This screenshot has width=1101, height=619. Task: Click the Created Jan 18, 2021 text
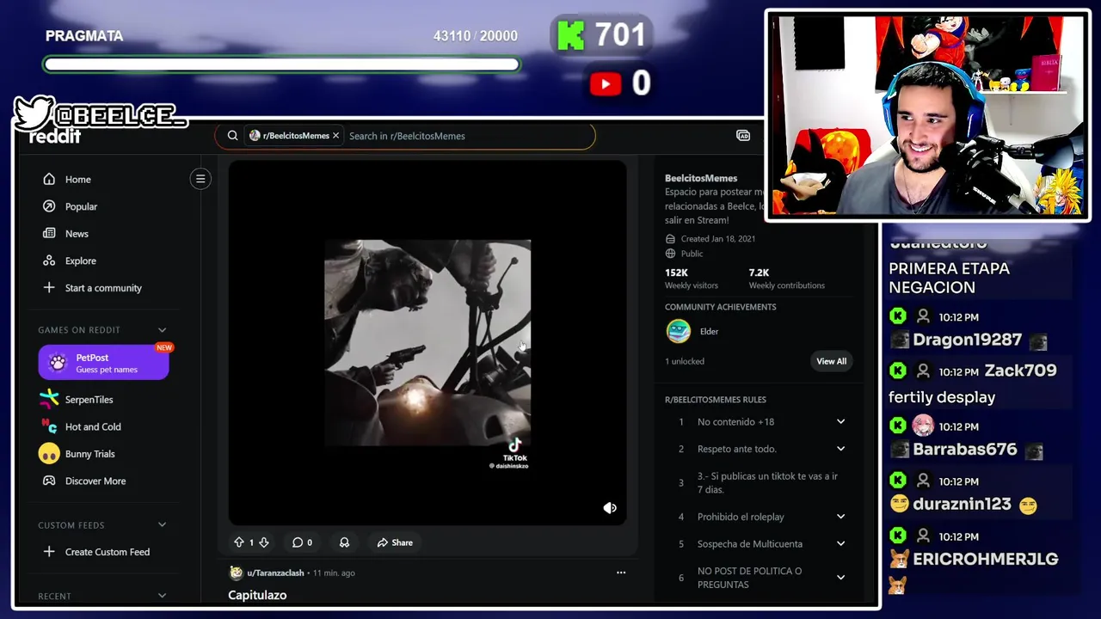(717, 239)
